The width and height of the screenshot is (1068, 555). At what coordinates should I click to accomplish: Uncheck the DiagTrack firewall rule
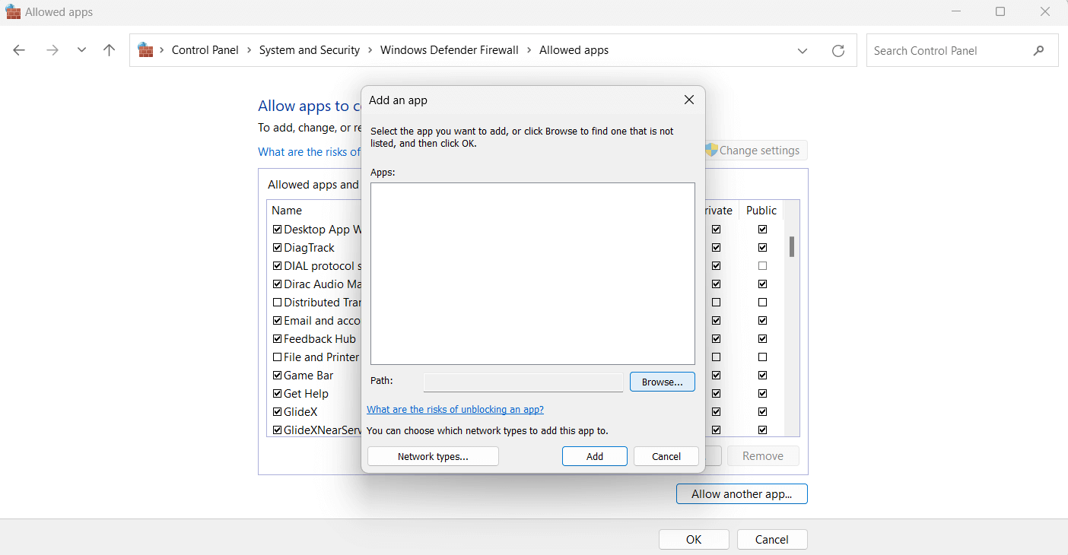point(277,247)
